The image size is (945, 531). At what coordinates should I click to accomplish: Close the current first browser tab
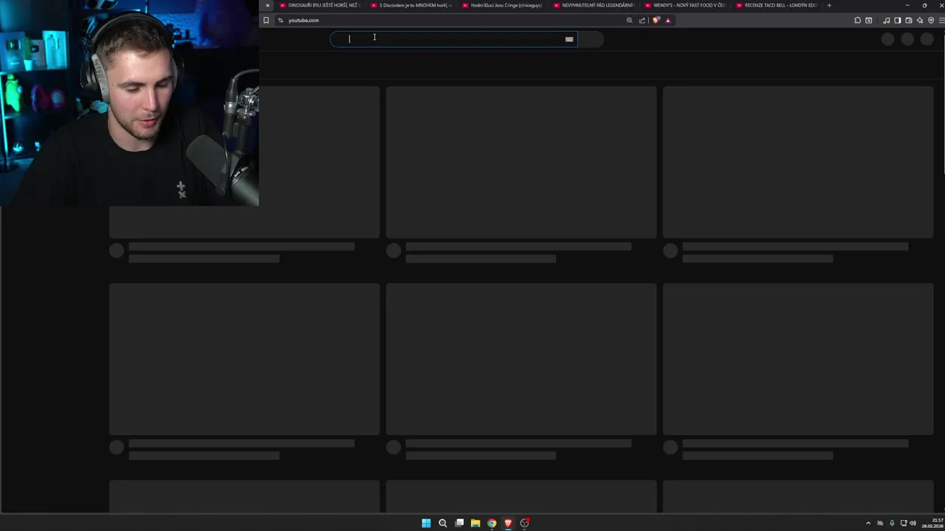(x=267, y=5)
